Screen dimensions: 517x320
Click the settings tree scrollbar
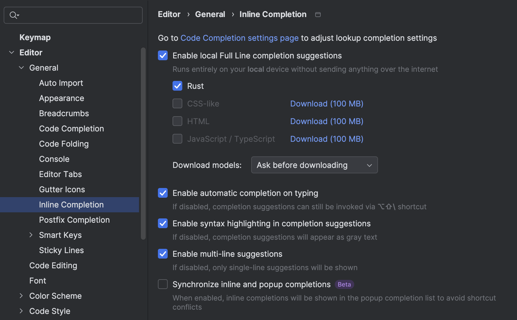click(x=143, y=143)
